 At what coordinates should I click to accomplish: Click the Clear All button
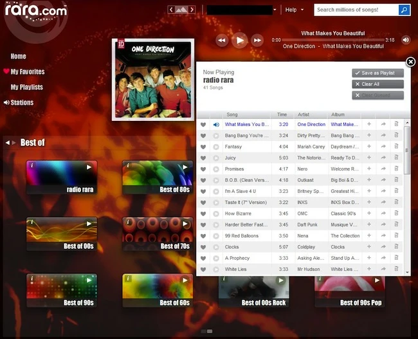(377, 84)
